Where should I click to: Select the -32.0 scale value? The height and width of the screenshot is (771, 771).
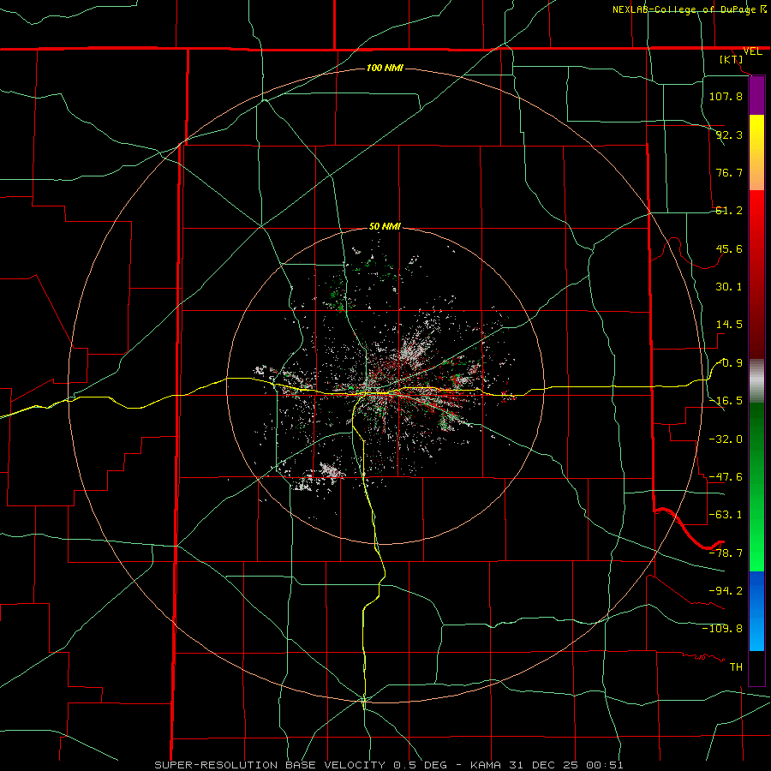click(726, 439)
